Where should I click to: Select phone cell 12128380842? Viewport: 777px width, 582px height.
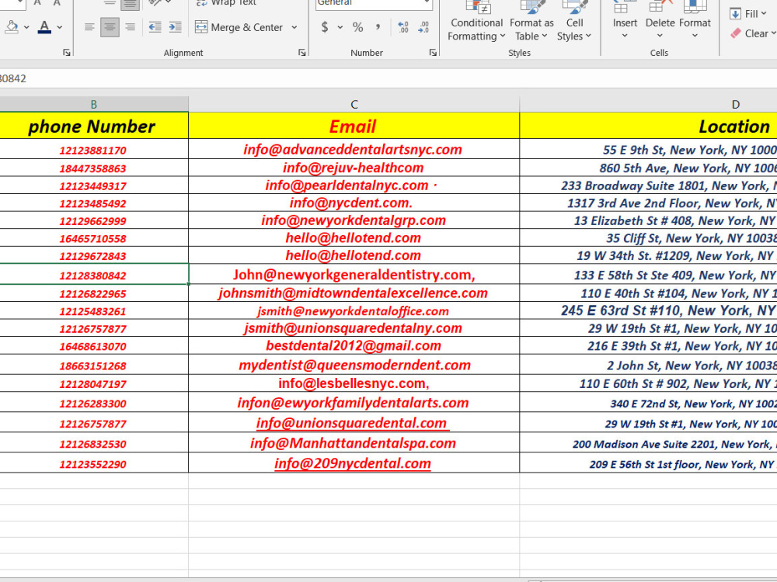pyautogui.click(x=94, y=275)
